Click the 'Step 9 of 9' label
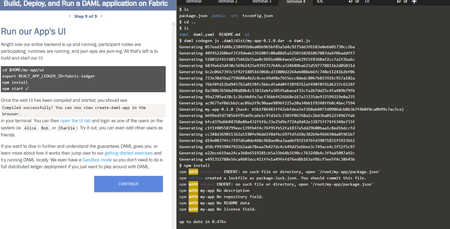The image size is (450, 229). pos(85,16)
